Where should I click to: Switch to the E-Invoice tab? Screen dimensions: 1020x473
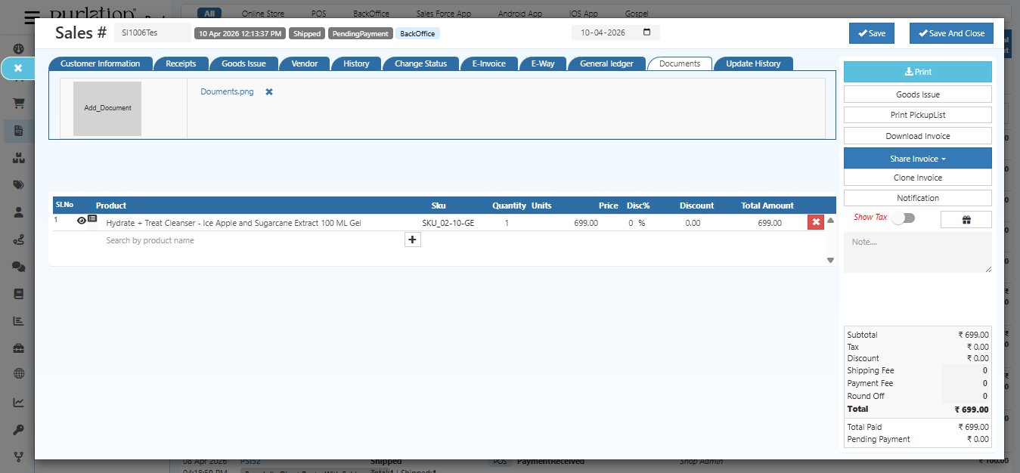[x=488, y=63]
